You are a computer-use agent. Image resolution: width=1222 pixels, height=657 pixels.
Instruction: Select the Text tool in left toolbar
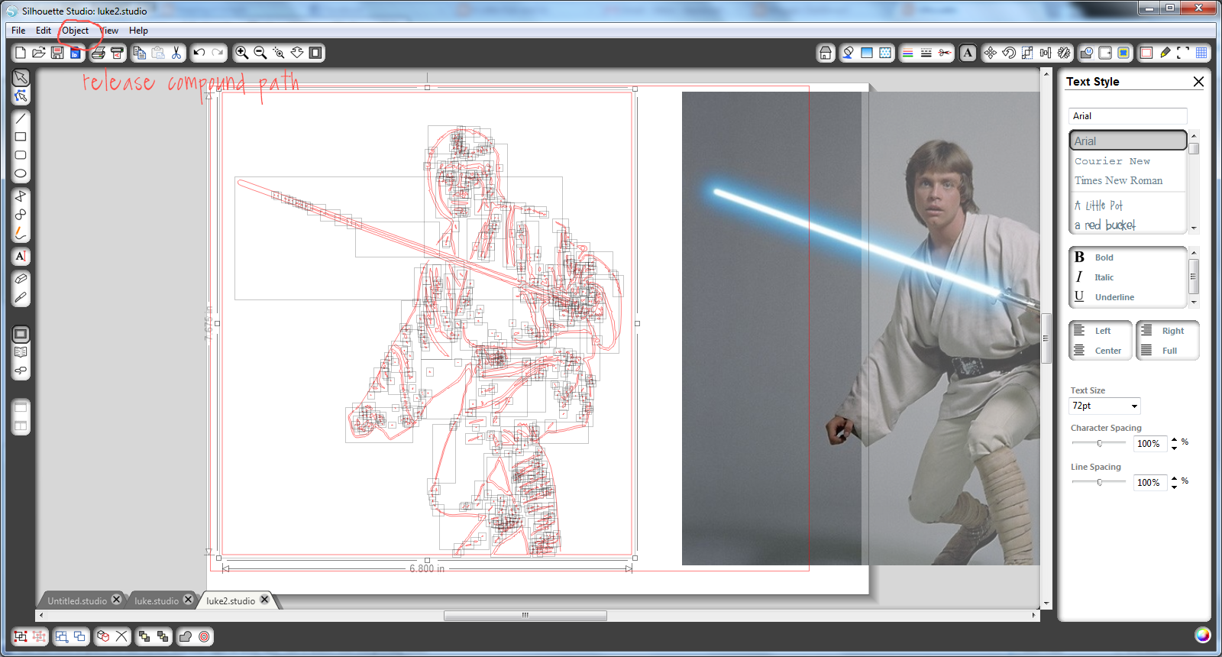coord(21,257)
